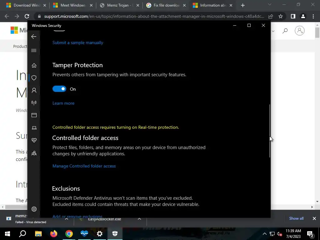Switch to Fix file download tab in Chrome
This screenshot has width=320, height=240.
pyautogui.click(x=165, y=5)
